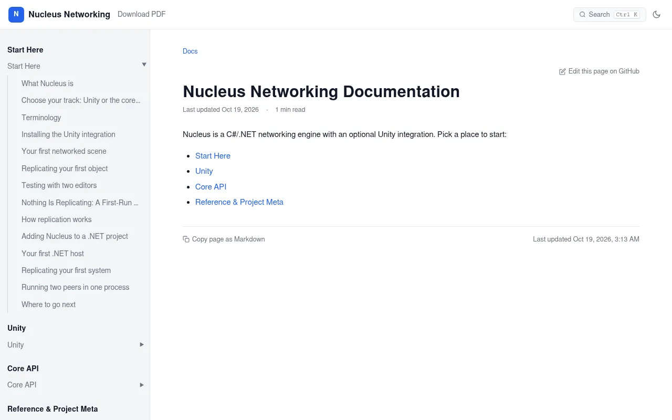Viewport: 672px width, 420px height.
Task: Select Your first networked scene
Action: tap(64, 151)
